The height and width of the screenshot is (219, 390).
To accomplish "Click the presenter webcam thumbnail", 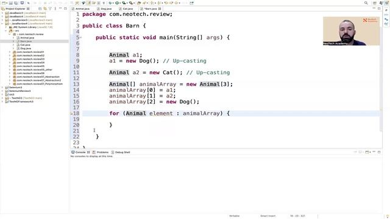I will click(351, 31).
